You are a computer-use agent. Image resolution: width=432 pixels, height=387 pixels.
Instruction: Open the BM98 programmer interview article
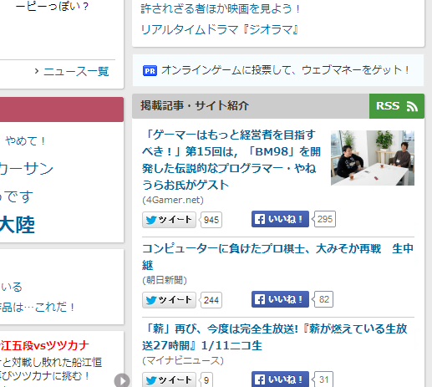pos(231,160)
